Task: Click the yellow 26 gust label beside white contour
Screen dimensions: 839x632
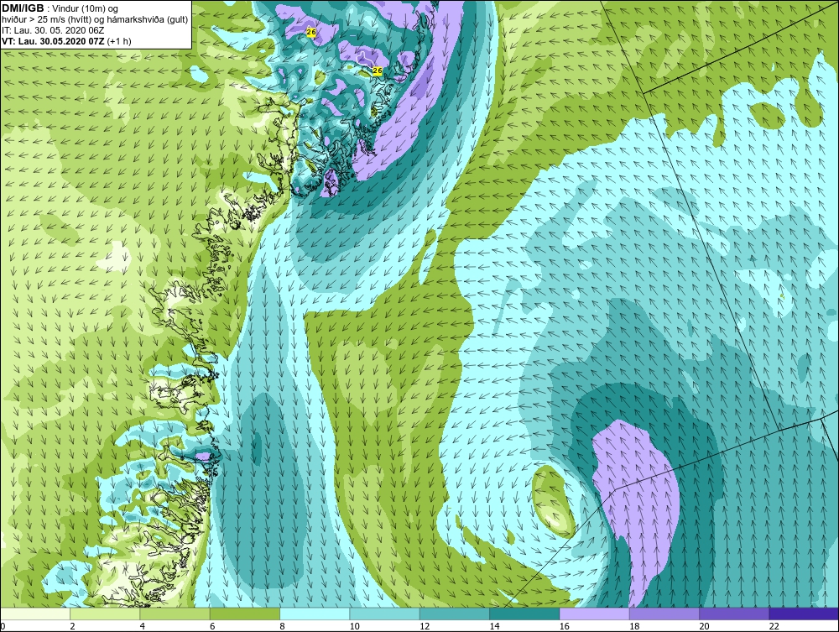Action: [378, 71]
